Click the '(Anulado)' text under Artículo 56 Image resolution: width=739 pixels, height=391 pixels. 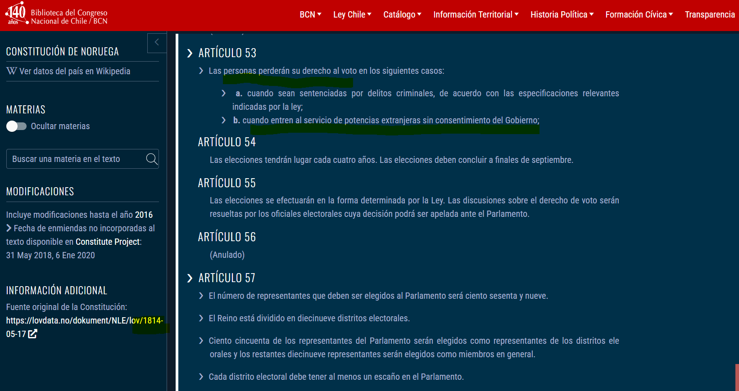(227, 255)
